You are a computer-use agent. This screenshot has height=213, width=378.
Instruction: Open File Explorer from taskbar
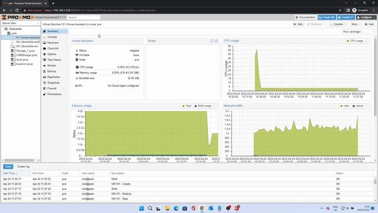click(x=167, y=208)
